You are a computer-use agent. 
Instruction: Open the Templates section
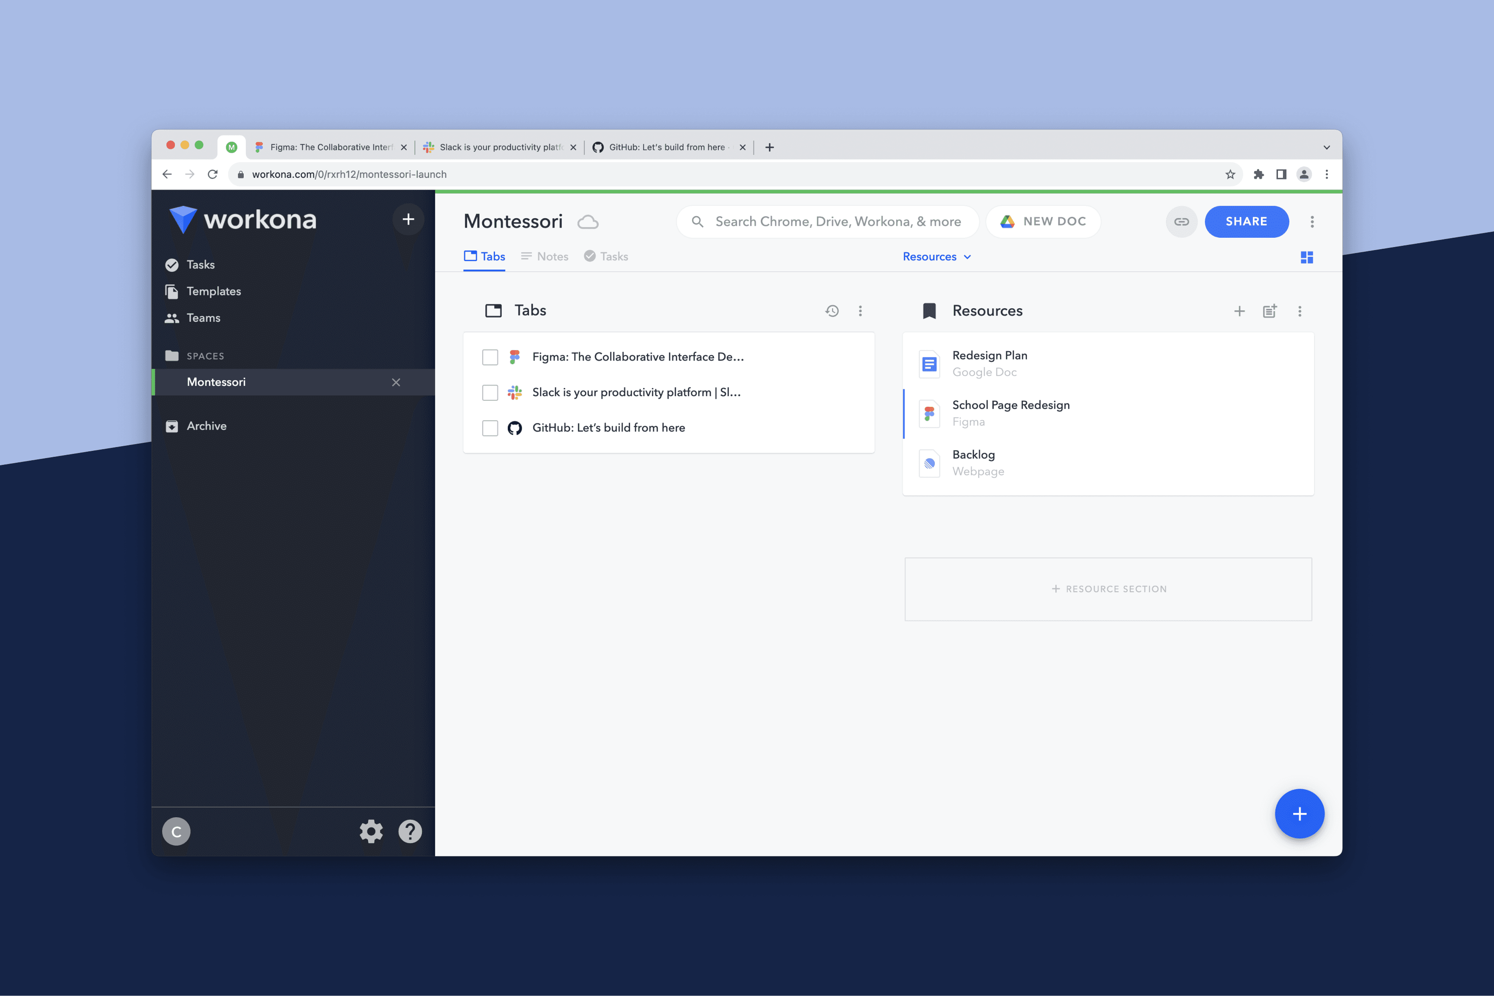coord(214,291)
